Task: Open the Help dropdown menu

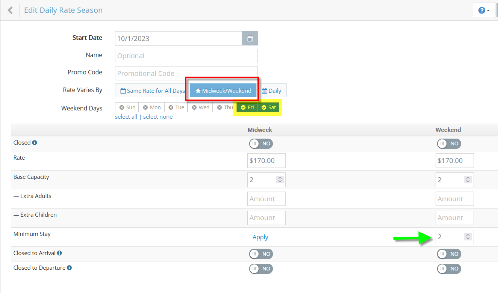Action: coord(484,10)
